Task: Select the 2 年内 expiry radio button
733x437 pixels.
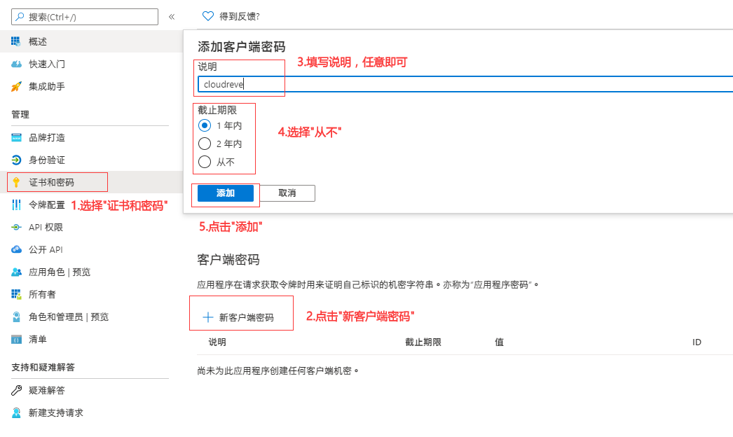Action: [205, 144]
